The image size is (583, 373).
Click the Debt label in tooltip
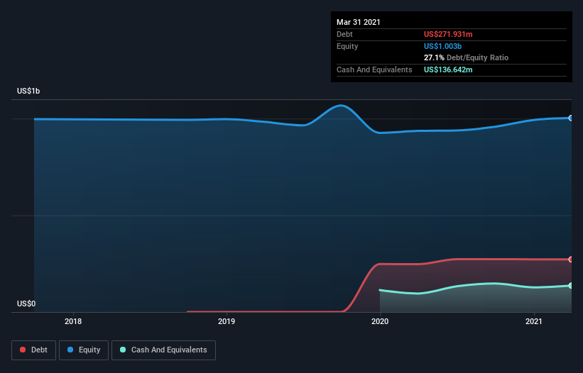click(344, 34)
